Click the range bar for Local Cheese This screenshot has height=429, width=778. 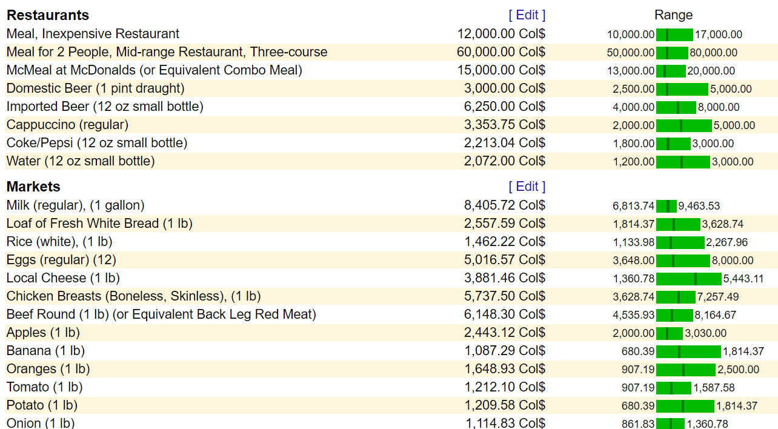coord(688,279)
